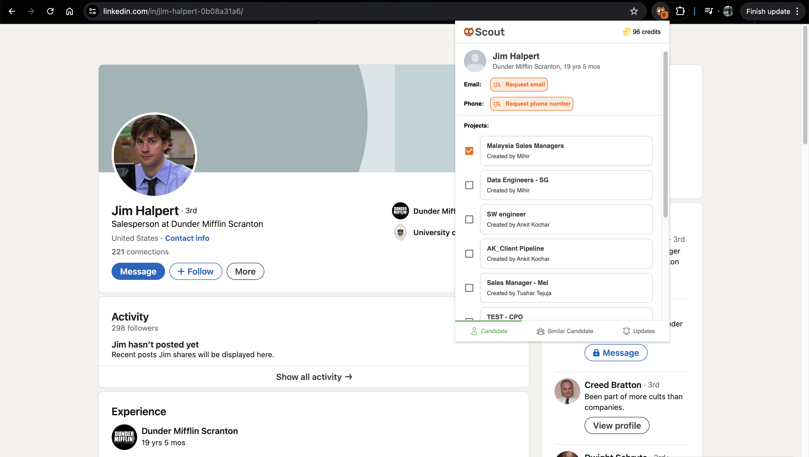Image resolution: width=809 pixels, height=457 pixels.
Task: Open Jim's Contact info link
Action: pos(187,238)
